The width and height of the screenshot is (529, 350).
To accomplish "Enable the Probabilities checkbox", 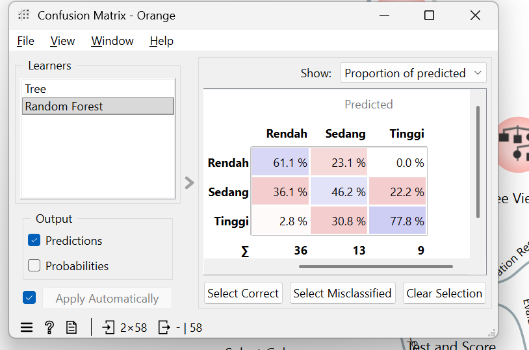I will pyautogui.click(x=34, y=266).
